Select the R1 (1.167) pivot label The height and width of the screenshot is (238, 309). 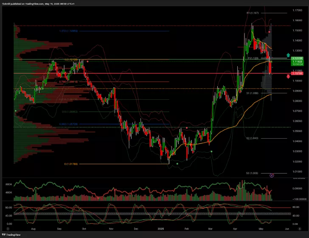(x=253, y=13)
